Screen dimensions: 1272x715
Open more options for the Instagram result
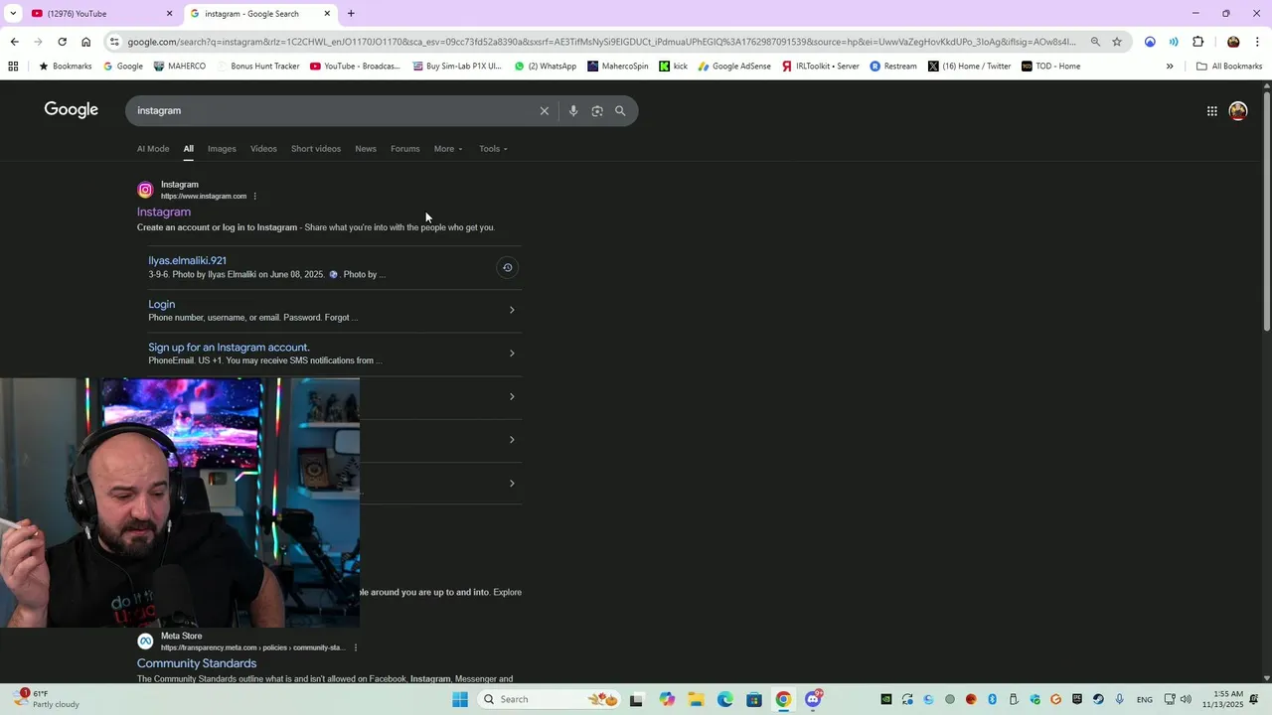pos(255,197)
